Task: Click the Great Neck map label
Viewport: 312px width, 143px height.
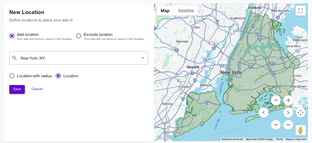Action: pos(293,46)
